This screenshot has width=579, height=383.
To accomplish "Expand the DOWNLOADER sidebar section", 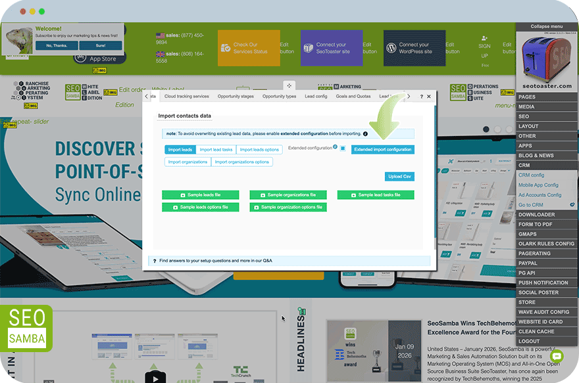I will [x=547, y=215].
